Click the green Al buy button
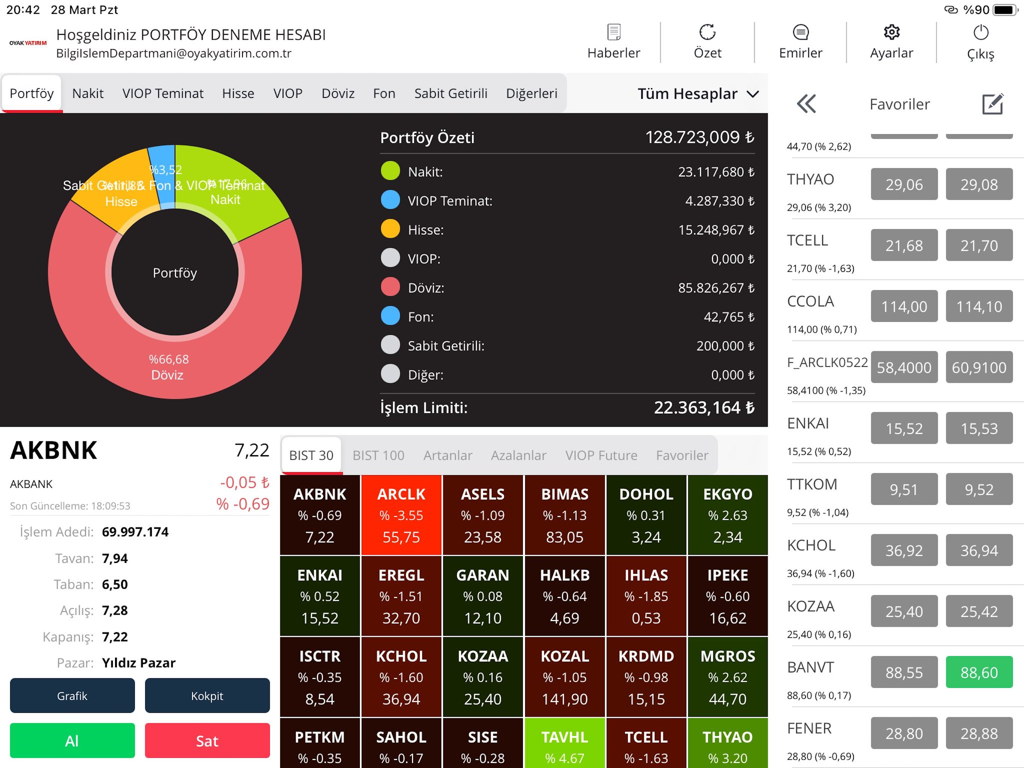Screen dimensions: 1024x768 (x=72, y=741)
